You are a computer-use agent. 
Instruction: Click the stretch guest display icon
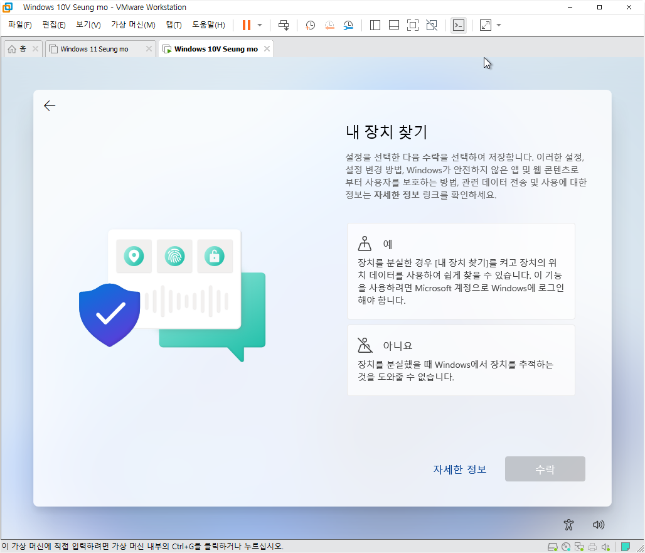click(486, 25)
